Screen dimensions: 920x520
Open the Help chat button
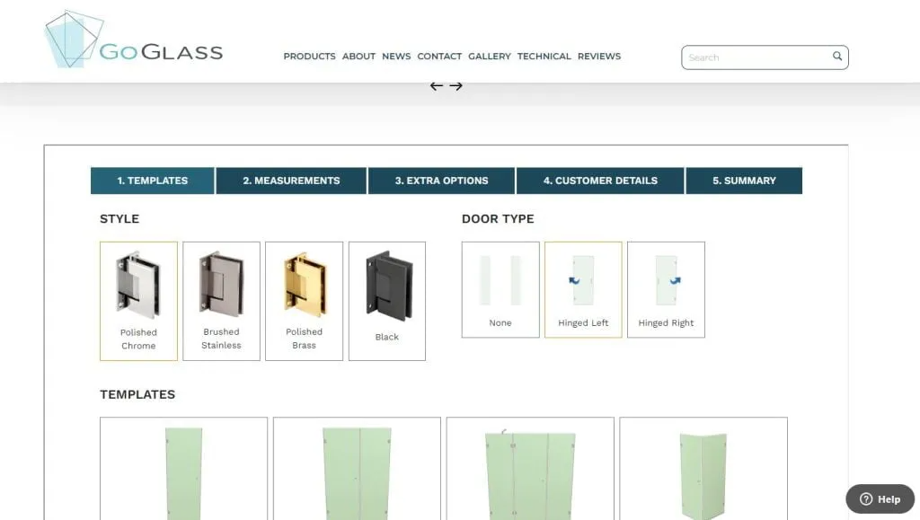coord(880,499)
